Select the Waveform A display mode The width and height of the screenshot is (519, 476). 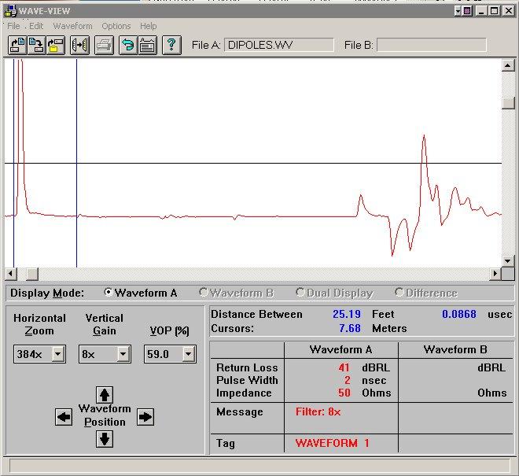tap(141, 293)
